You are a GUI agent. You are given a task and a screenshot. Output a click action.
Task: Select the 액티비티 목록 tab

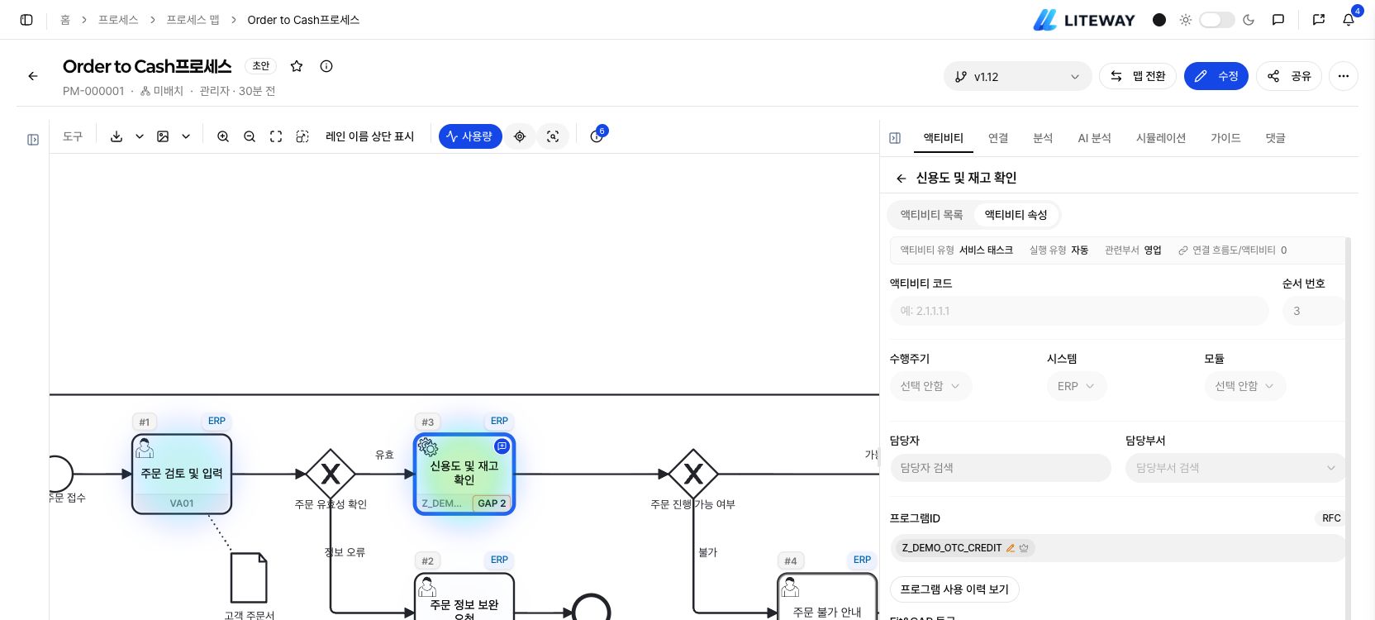[x=931, y=215]
